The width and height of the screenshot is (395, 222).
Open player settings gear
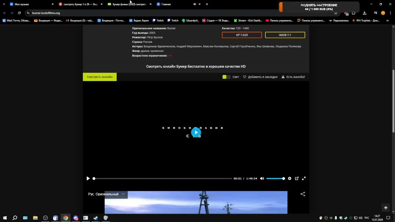[x=289, y=179]
